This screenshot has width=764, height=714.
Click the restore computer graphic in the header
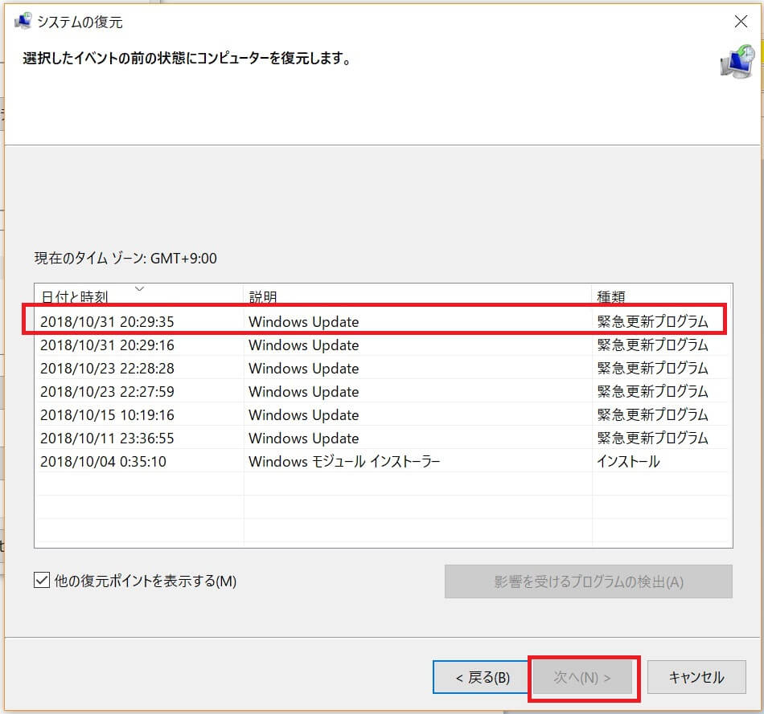click(x=737, y=62)
